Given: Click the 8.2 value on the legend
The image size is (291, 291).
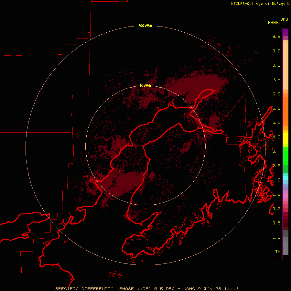Looking at the screenshot, I should coord(276,65).
